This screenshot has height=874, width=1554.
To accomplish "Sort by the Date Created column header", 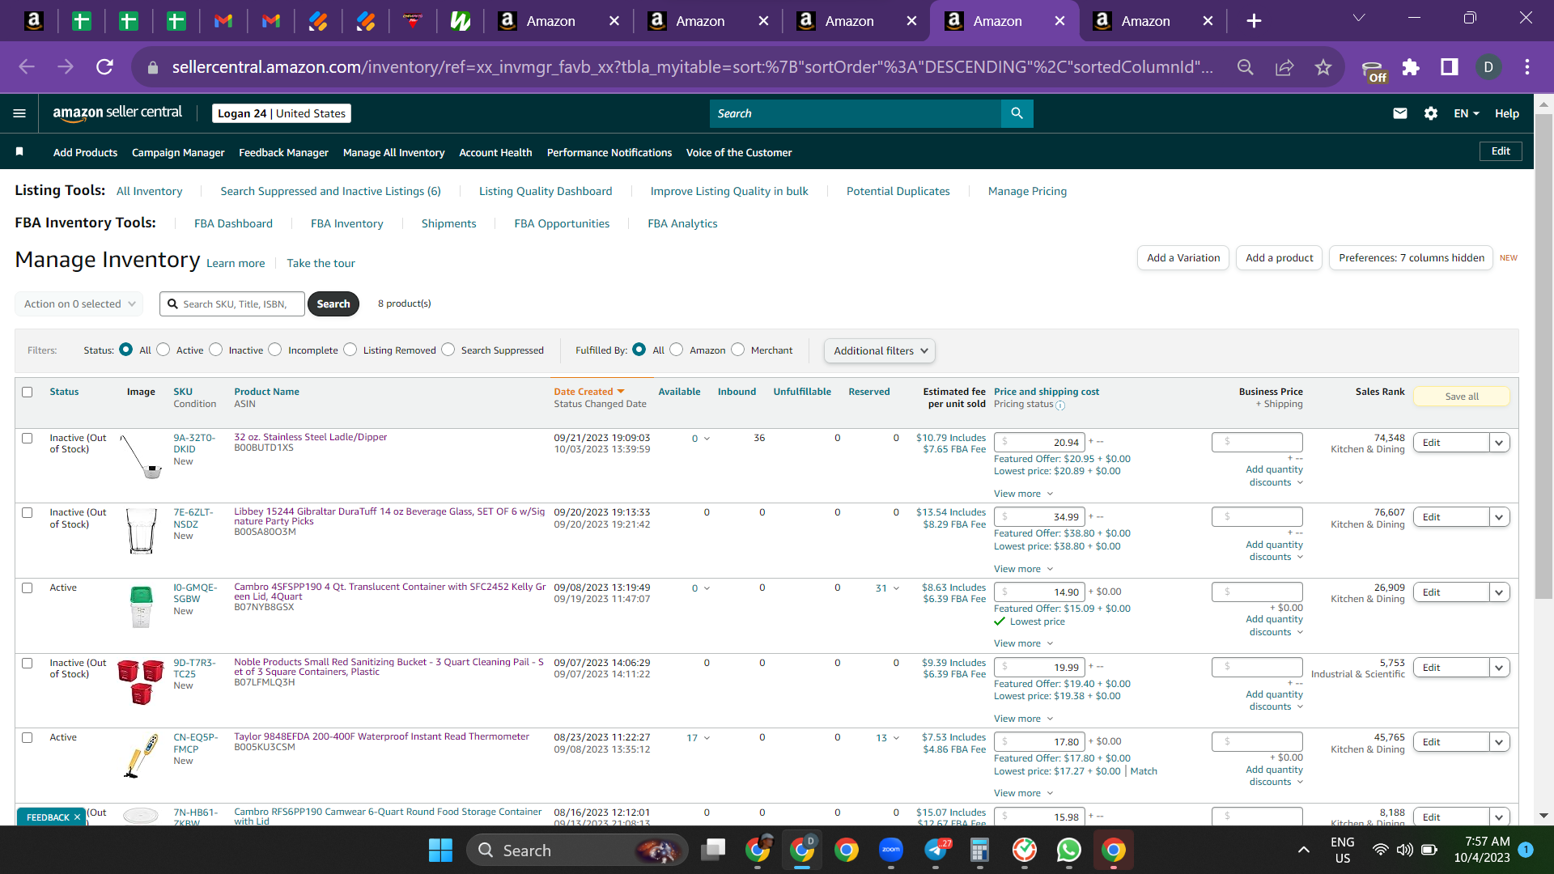I will (x=588, y=392).
